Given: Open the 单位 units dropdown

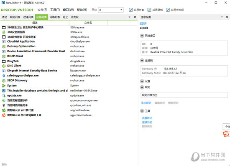Looking at the screenshot, I should tap(111, 10).
